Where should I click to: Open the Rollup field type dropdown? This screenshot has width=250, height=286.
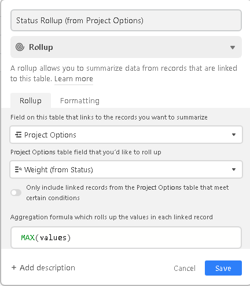click(126, 47)
